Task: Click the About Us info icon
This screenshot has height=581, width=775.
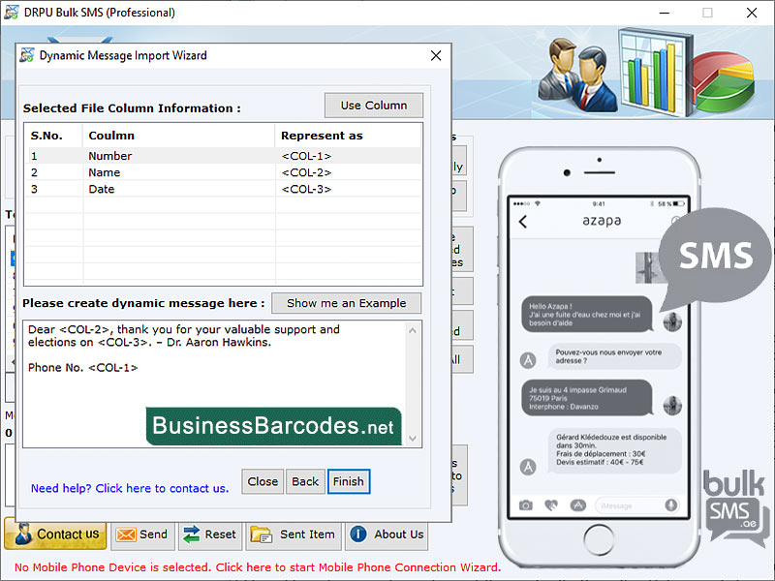Action: pos(357,534)
